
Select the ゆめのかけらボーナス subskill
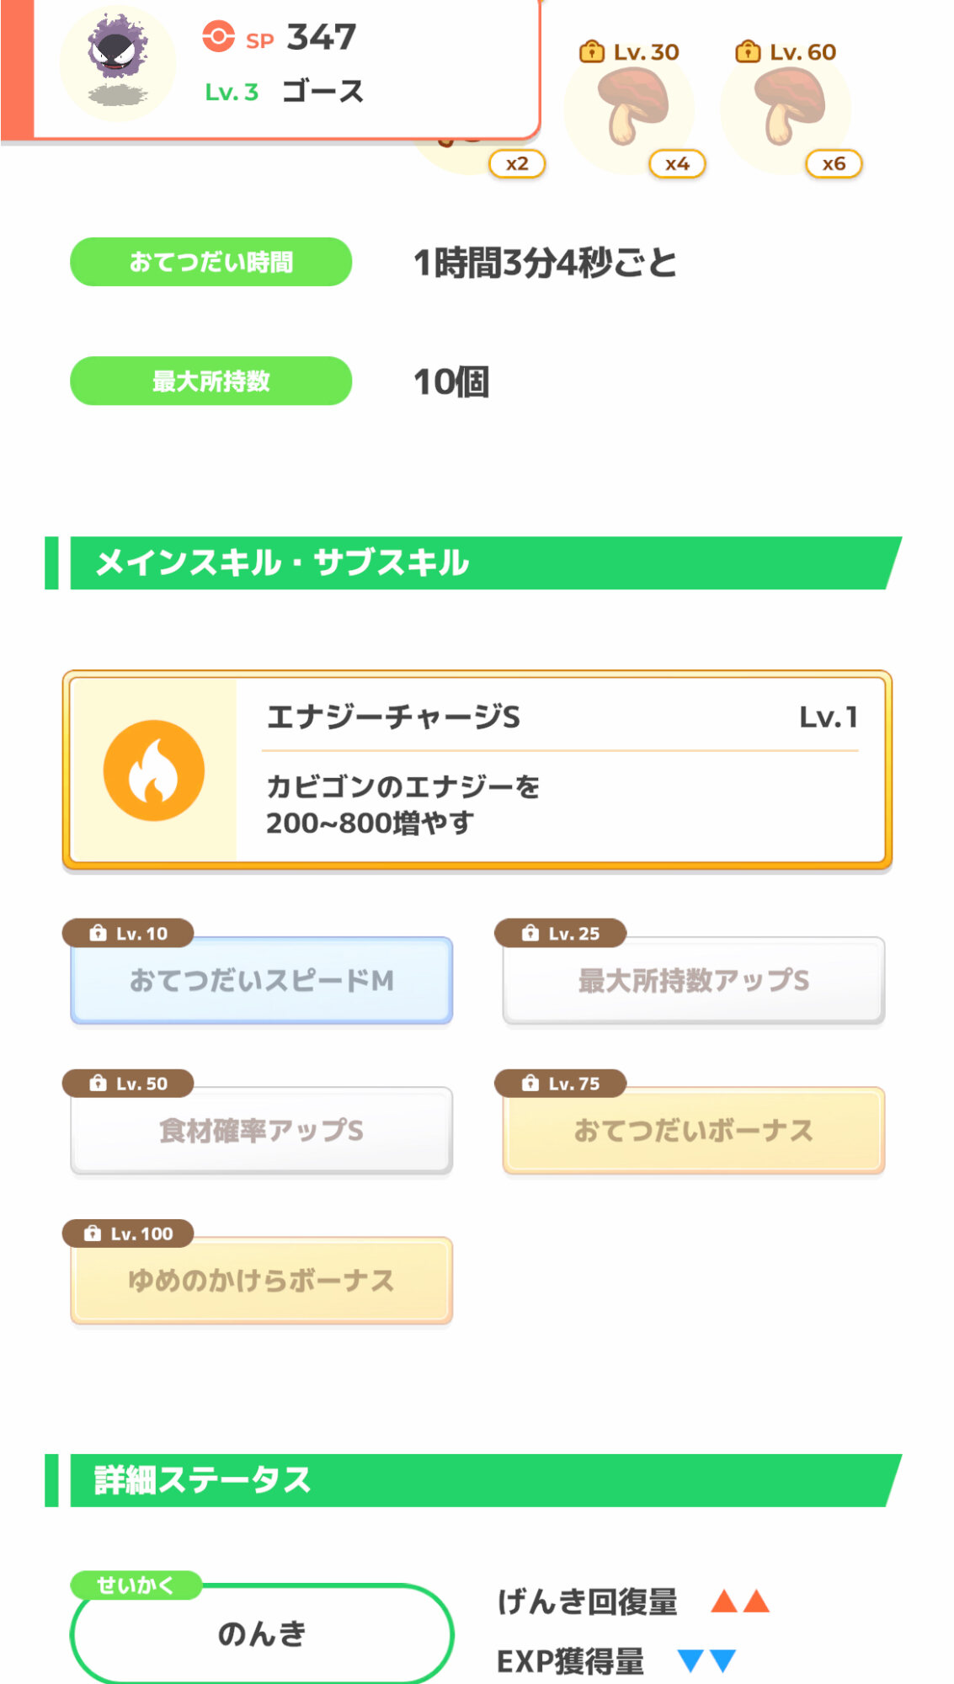[x=262, y=1281]
